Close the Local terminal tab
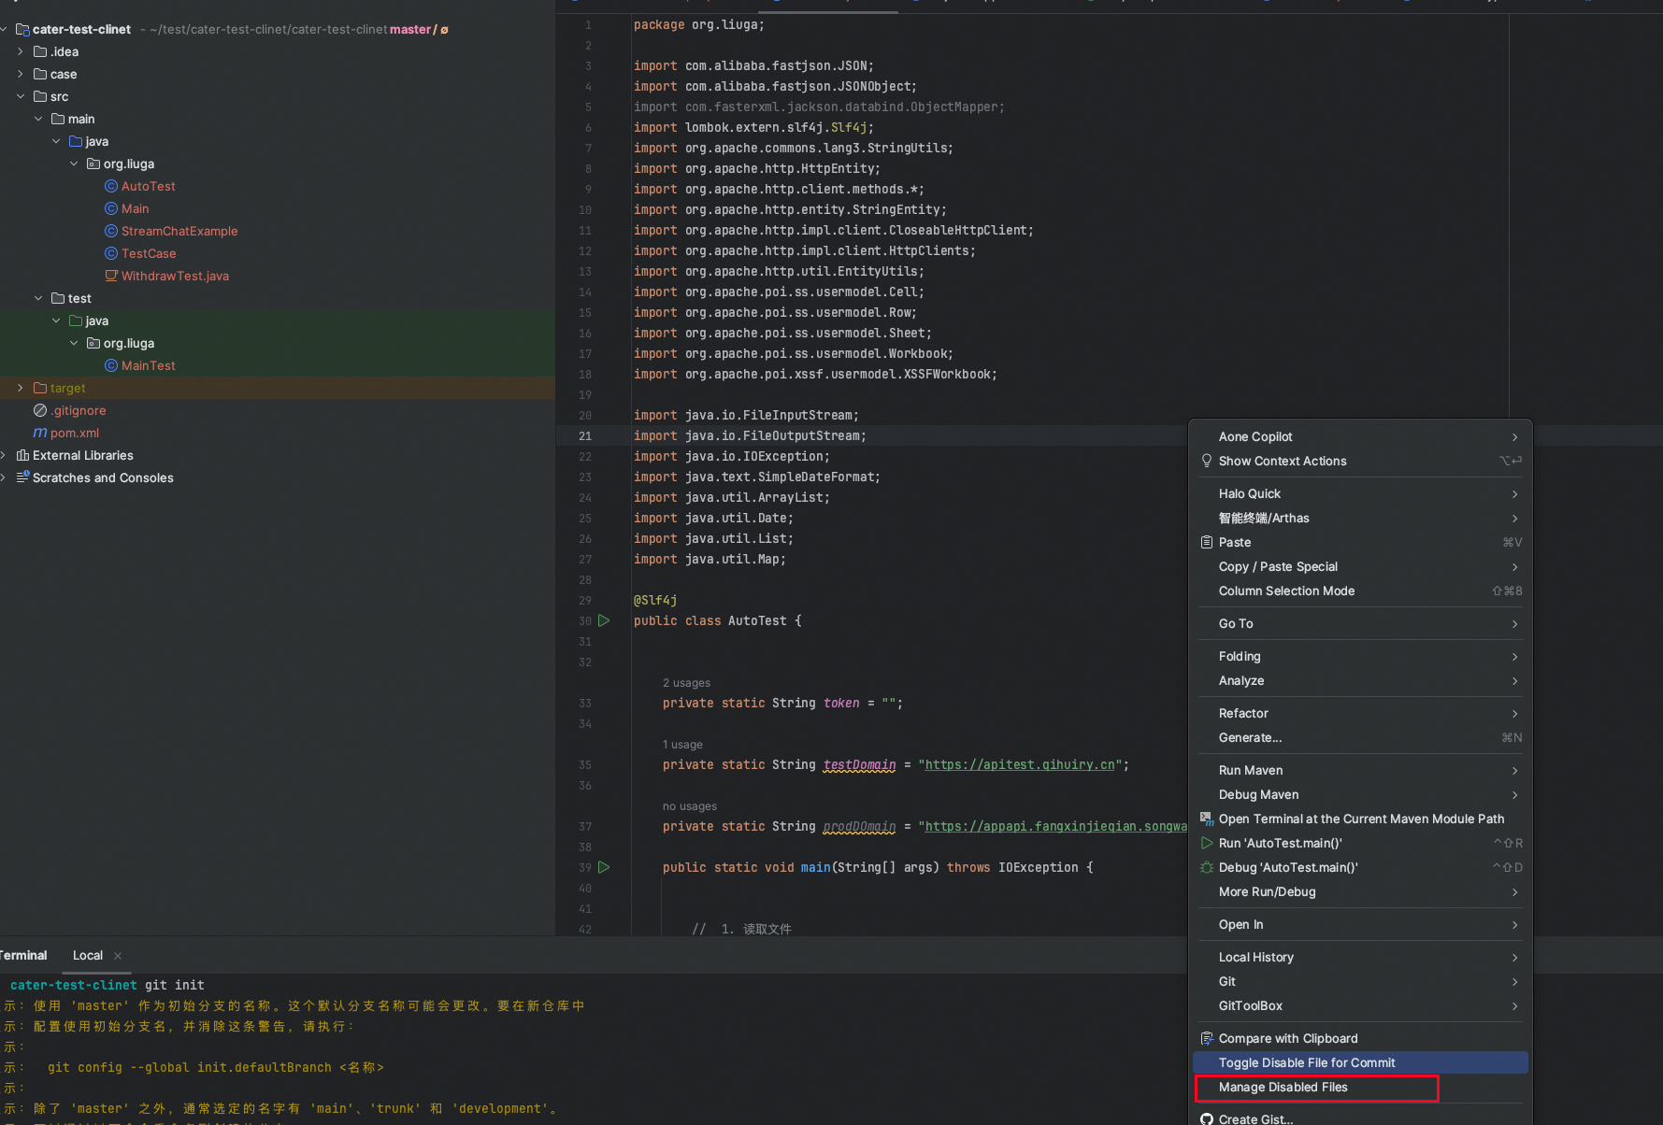This screenshot has width=1663, height=1125. coord(118,955)
